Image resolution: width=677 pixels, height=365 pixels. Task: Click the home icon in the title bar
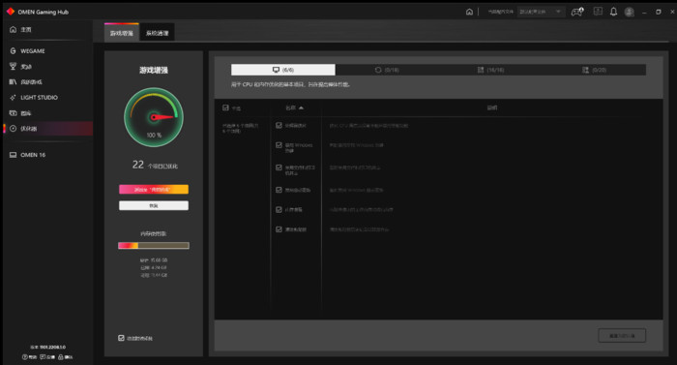[x=469, y=12]
